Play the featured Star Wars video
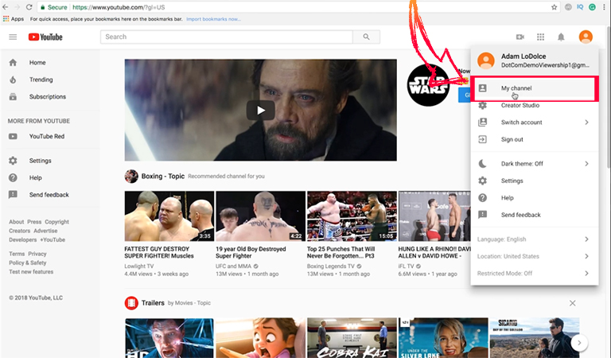 261,111
